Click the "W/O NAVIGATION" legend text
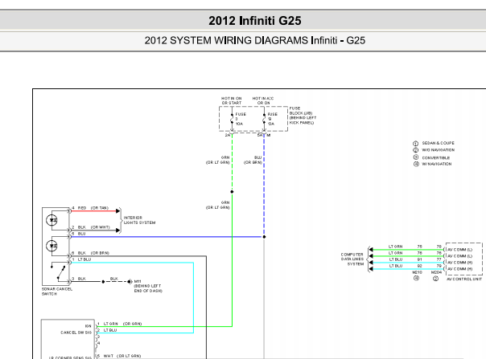486x359 pixels. click(438, 150)
